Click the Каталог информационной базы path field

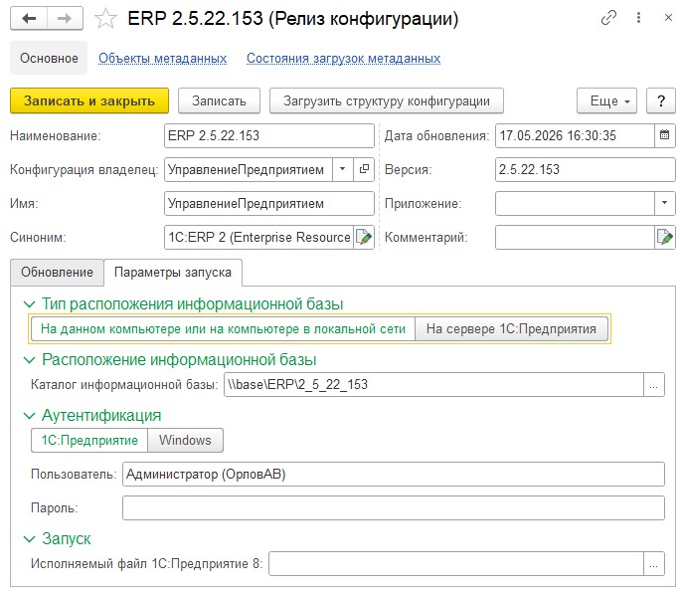tap(433, 384)
